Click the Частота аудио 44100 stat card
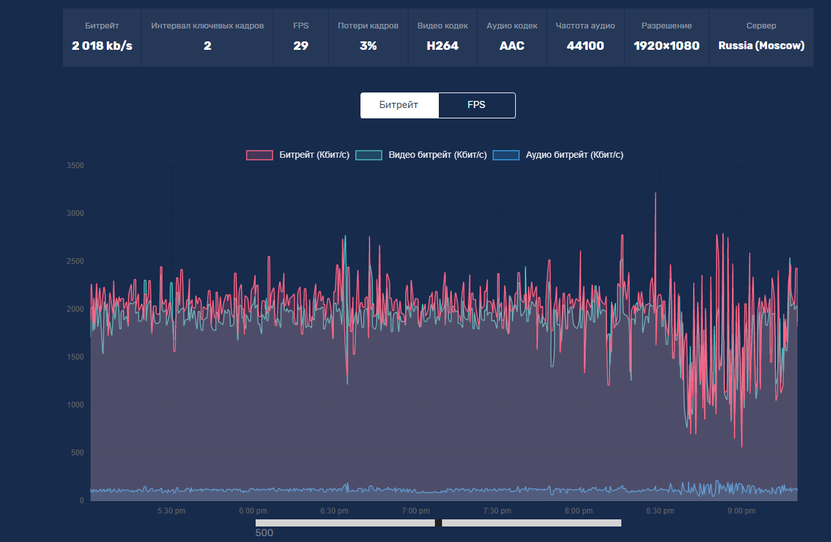 (585, 37)
